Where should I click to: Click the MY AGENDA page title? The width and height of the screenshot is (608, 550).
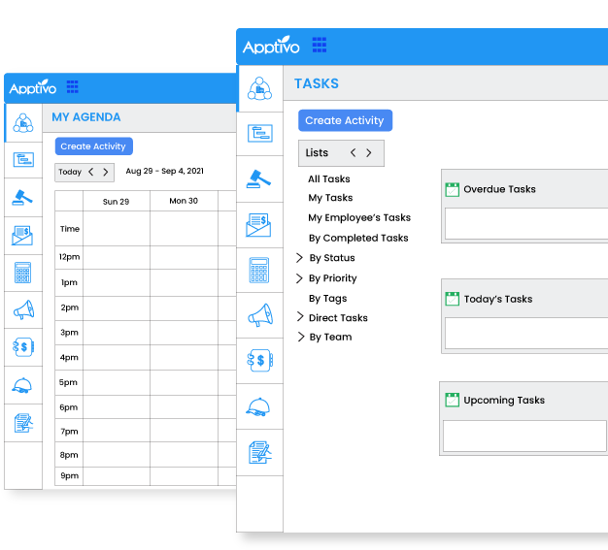[x=86, y=117]
